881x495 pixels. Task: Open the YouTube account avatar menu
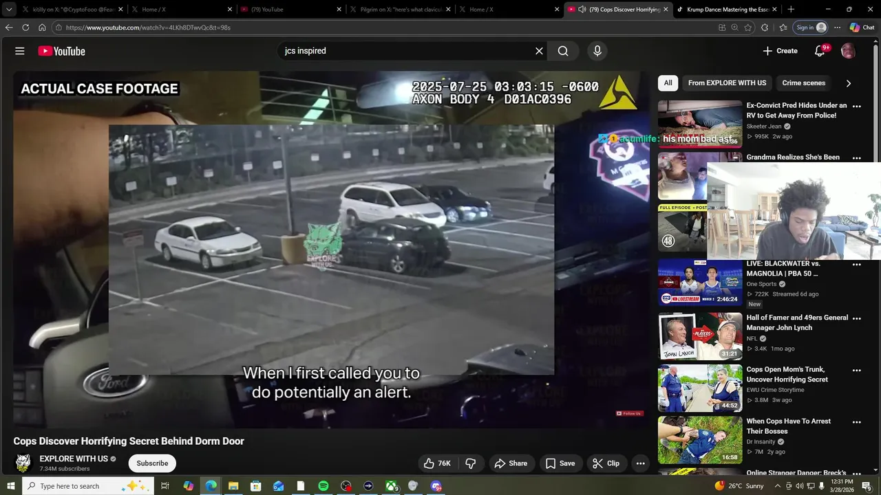pos(848,51)
